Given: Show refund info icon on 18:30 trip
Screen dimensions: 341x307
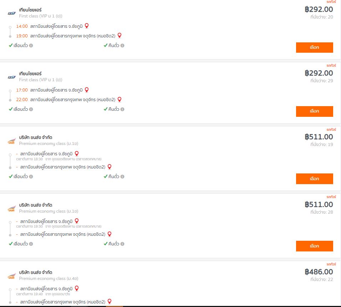Looking at the screenshot, I should point(122,177).
